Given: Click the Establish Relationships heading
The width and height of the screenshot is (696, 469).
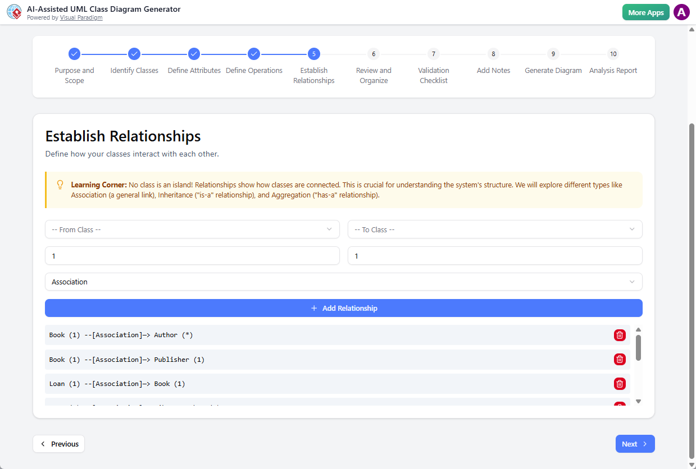Looking at the screenshot, I should click(123, 136).
